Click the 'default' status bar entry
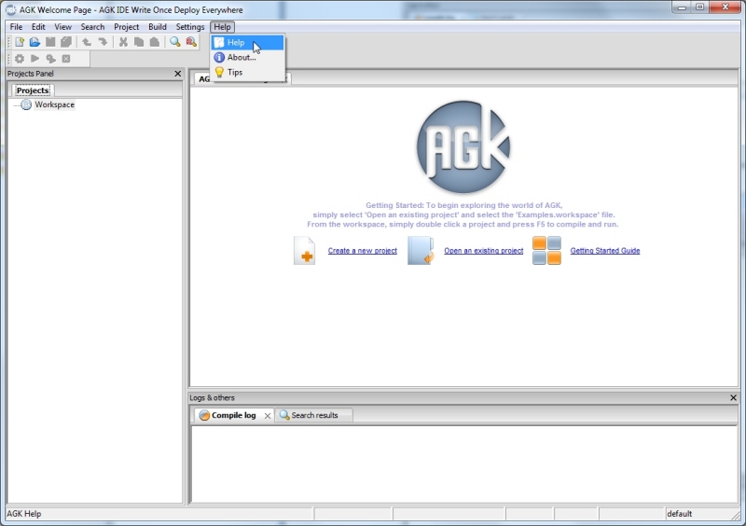 click(680, 514)
